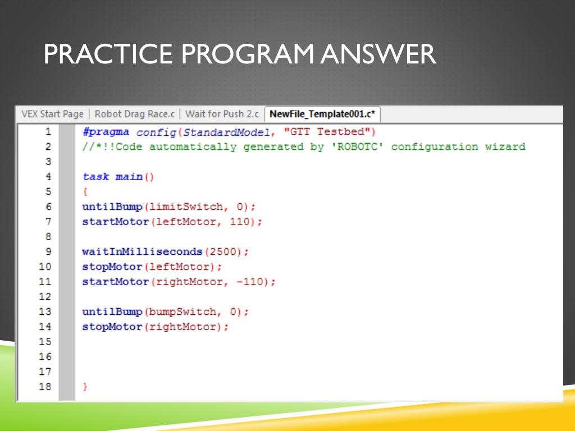Click the untilBump(limitSwitch, 0) statement

pos(168,207)
